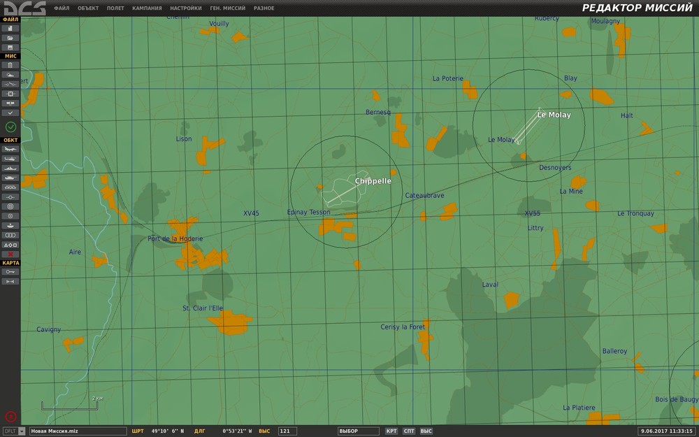Select the helicopter group placement tool
The height and width of the screenshot is (437, 699).
[x=10, y=159]
